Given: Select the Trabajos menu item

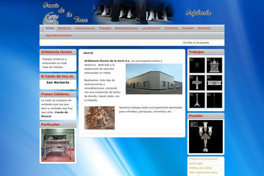Looking at the screenshot, I should tap(105, 28).
